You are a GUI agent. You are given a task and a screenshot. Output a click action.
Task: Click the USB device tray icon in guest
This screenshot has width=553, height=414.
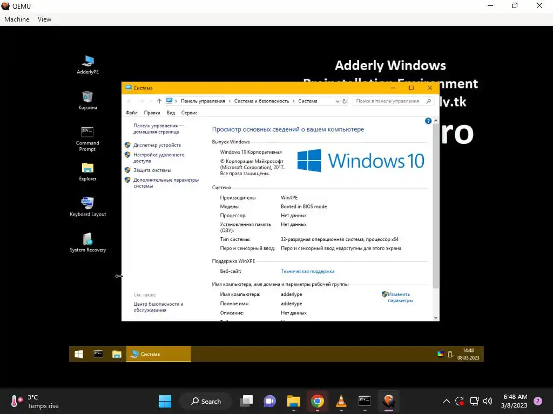click(x=450, y=354)
